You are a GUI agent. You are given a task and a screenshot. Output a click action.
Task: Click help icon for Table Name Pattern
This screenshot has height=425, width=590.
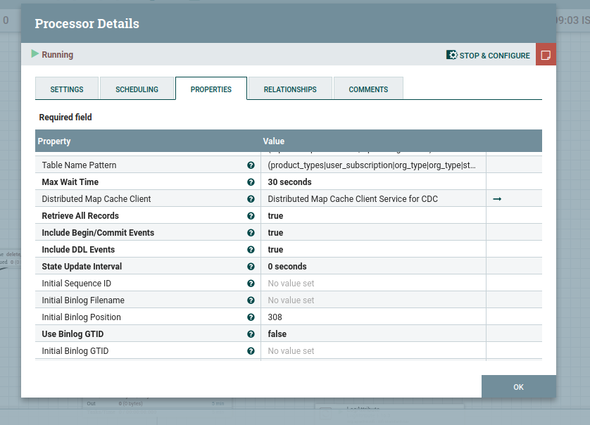(x=251, y=165)
